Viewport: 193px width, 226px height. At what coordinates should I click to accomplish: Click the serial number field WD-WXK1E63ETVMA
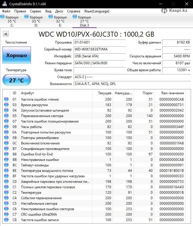(x=100, y=49)
